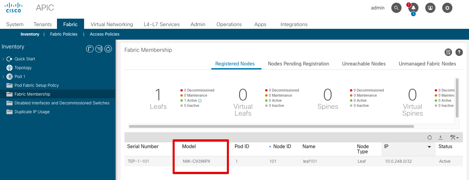Click the Fabric Membership folder icon
Viewport: 469px width, 180px height.
(9, 94)
